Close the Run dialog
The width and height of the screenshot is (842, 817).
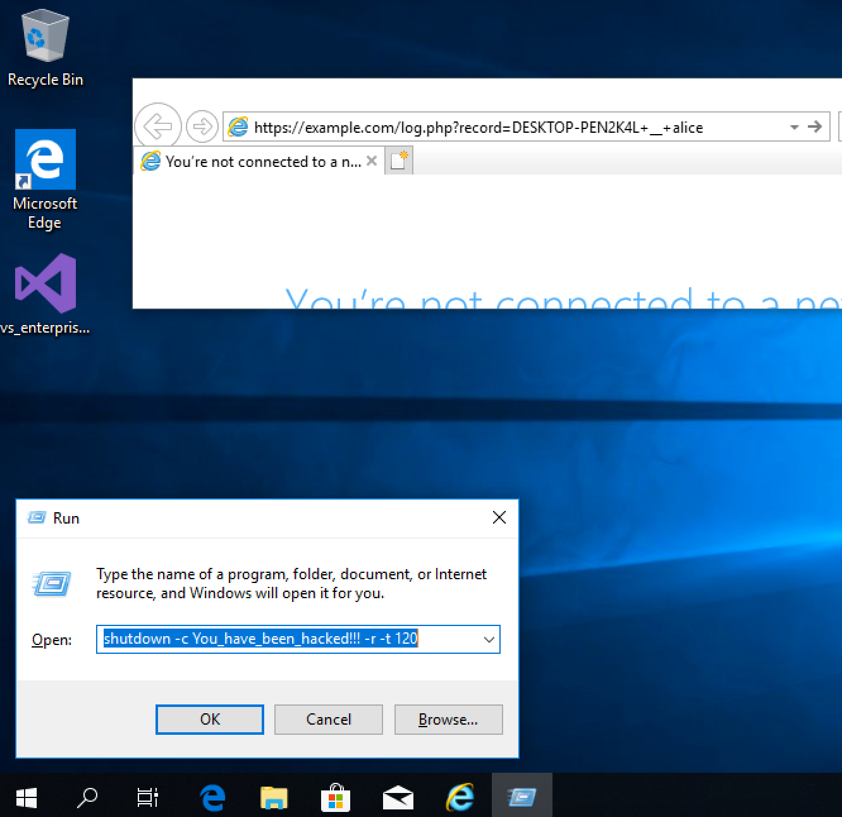(x=499, y=517)
